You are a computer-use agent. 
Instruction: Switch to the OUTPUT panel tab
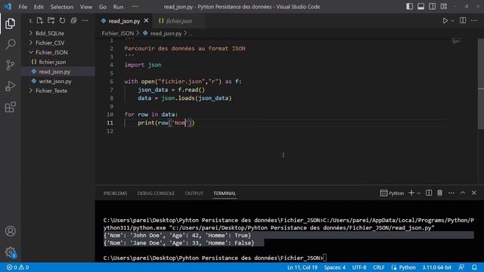click(x=194, y=193)
